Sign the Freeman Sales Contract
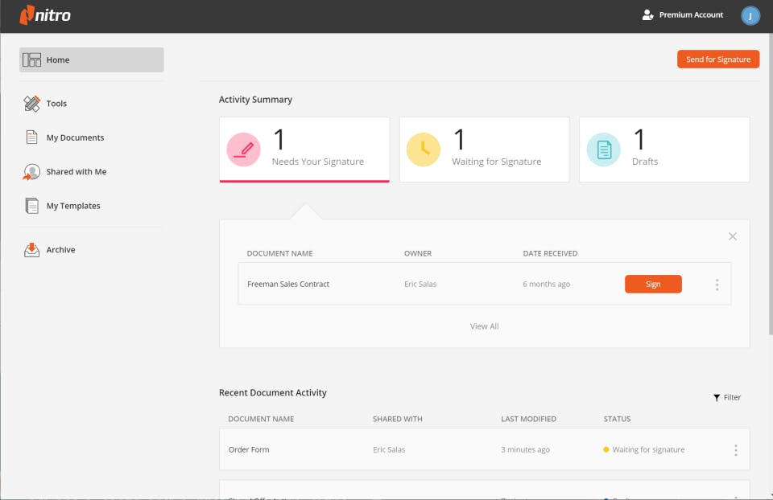 (x=652, y=284)
